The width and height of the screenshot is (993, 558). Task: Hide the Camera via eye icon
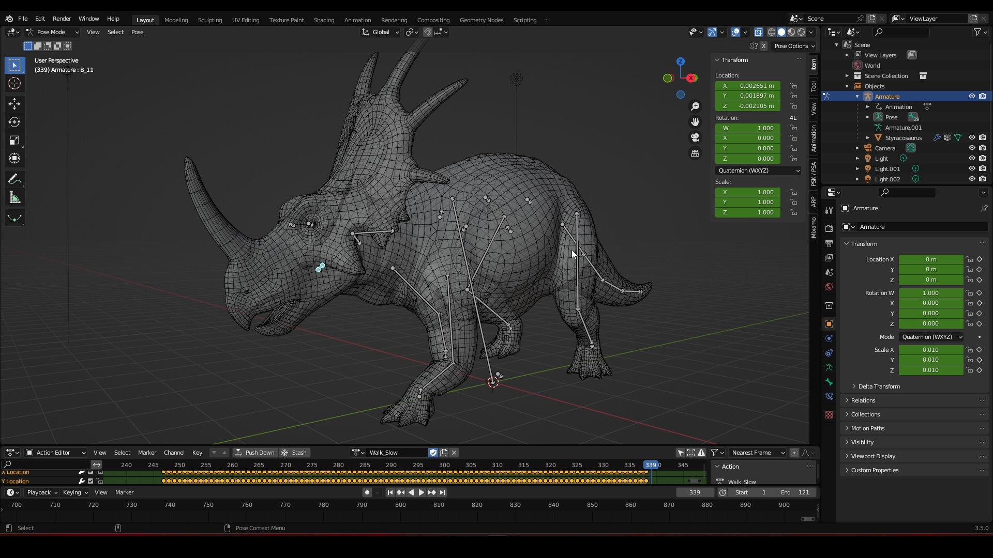point(972,148)
